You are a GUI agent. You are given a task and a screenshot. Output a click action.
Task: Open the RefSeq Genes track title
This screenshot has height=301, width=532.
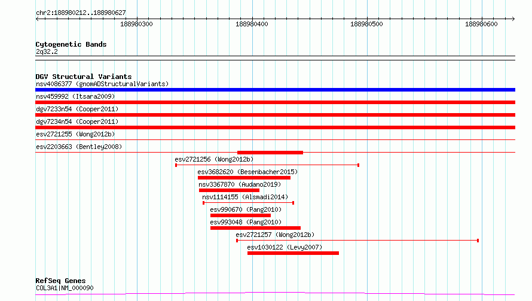click(x=60, y=281)
